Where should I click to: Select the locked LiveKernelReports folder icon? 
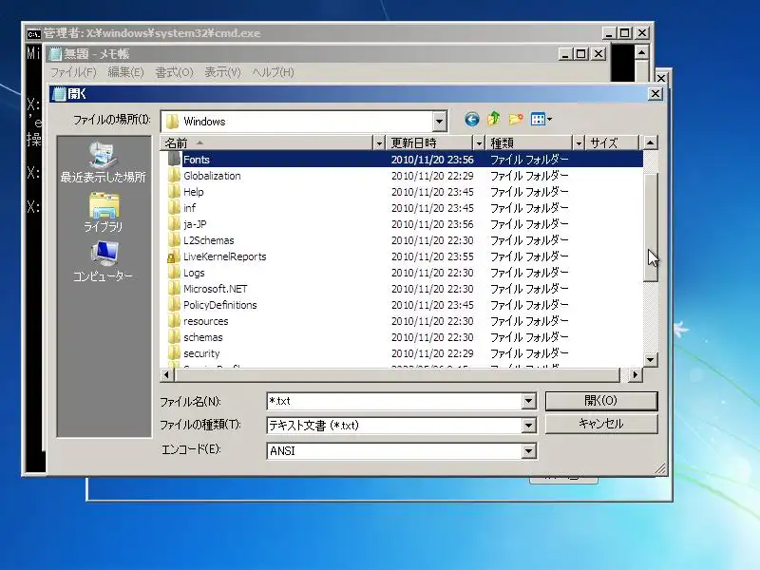(174, 256)
